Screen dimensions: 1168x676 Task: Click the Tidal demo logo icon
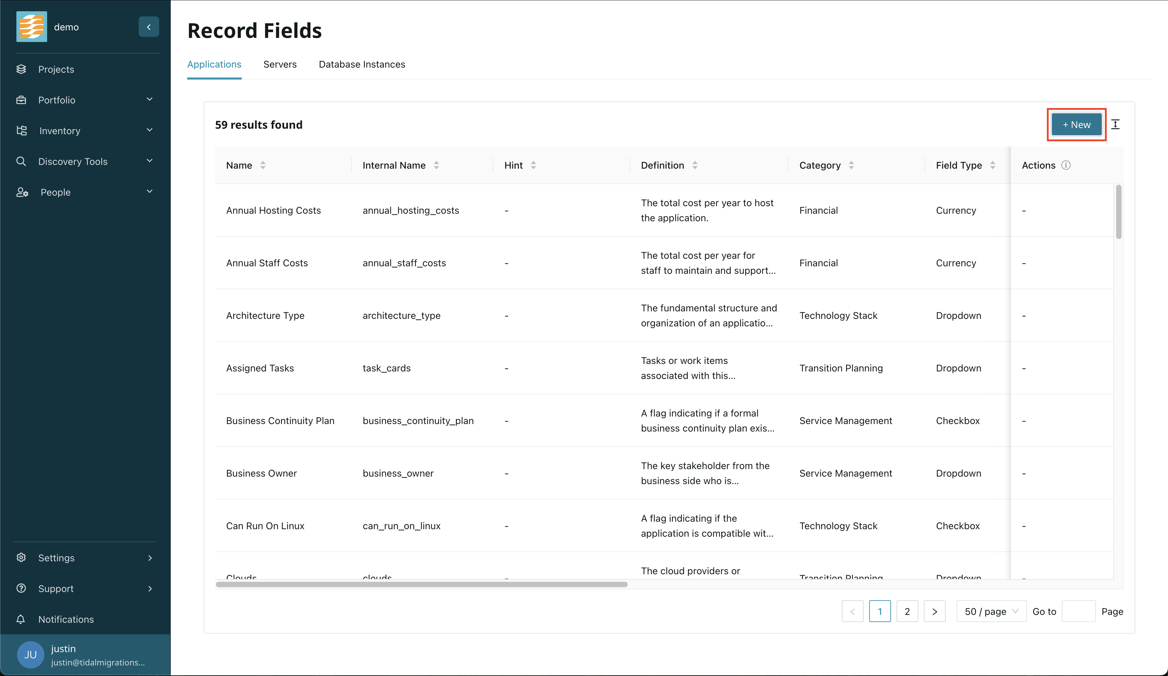31,27
